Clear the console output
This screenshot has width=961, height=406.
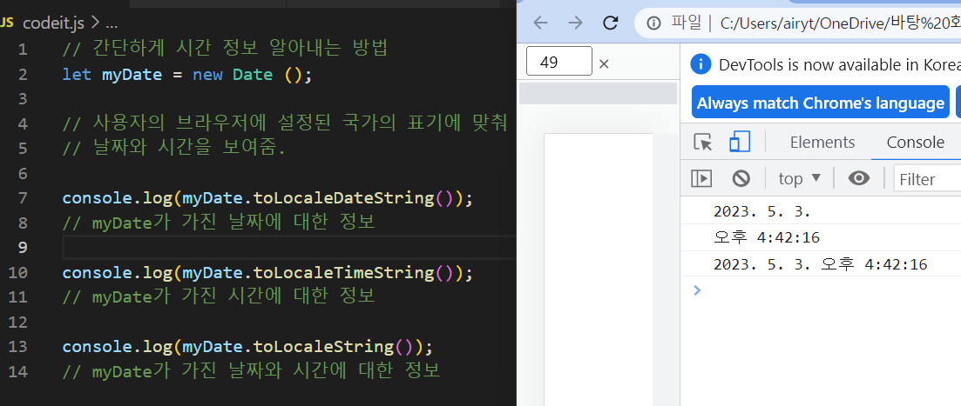click(741, 178)
